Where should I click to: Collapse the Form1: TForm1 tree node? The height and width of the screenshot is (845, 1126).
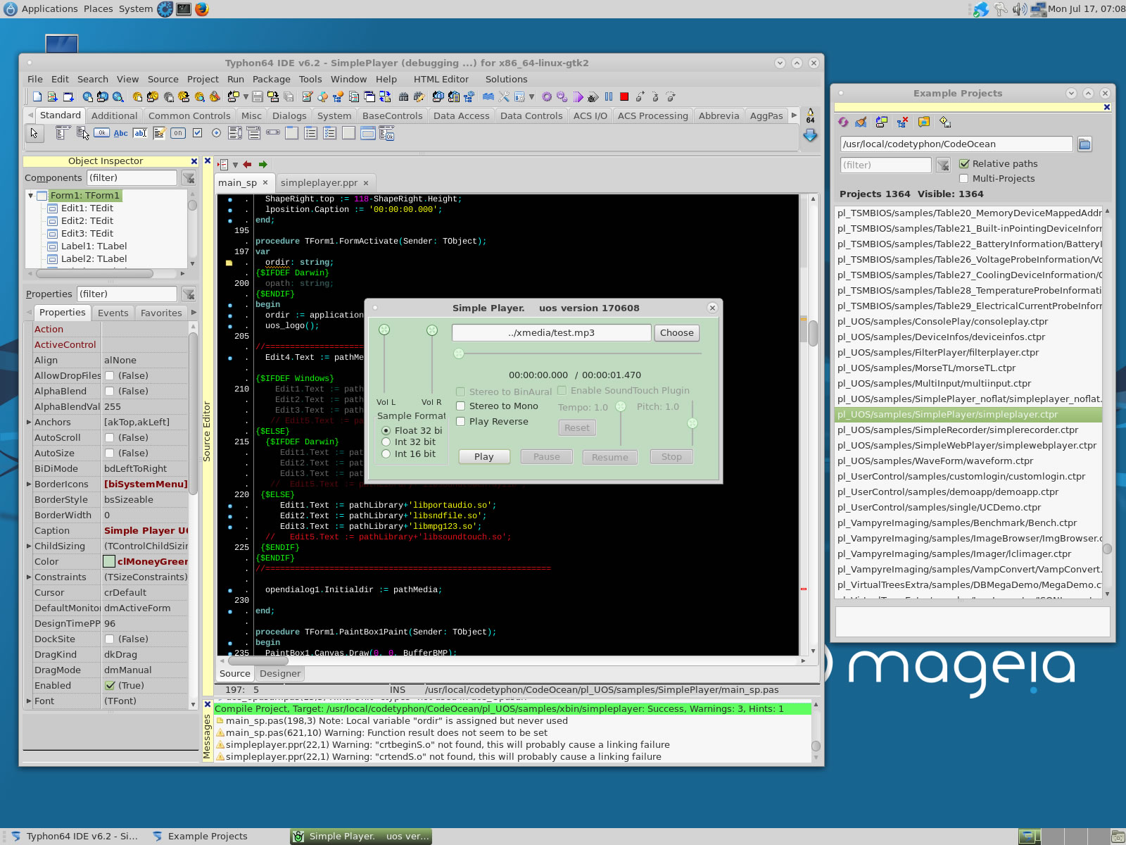point(31,196)
